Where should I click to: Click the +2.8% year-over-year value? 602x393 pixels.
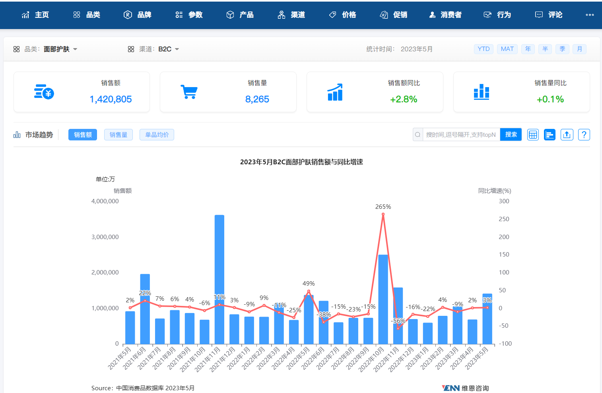click(x=404, y=99)
